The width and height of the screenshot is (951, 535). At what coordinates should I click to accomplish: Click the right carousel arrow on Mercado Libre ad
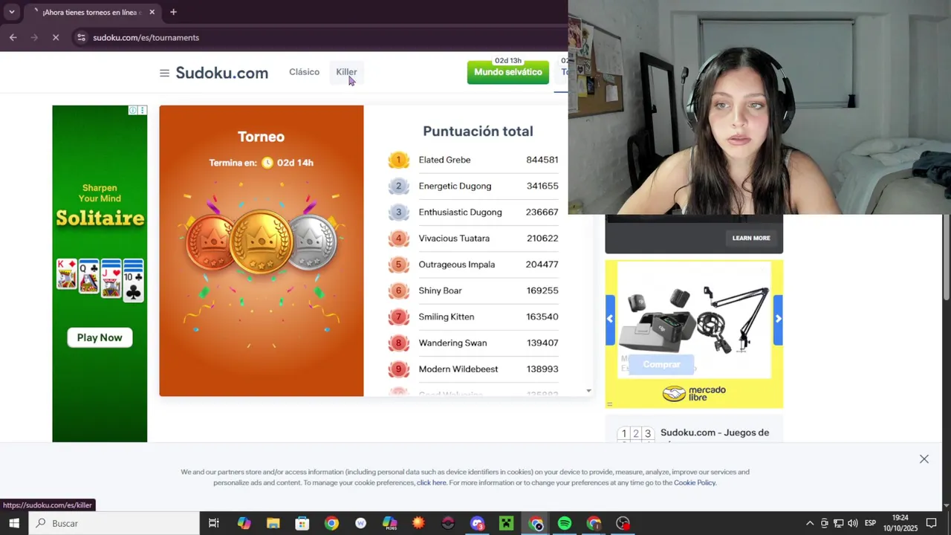pyautogui.click(x=778, y=320)
